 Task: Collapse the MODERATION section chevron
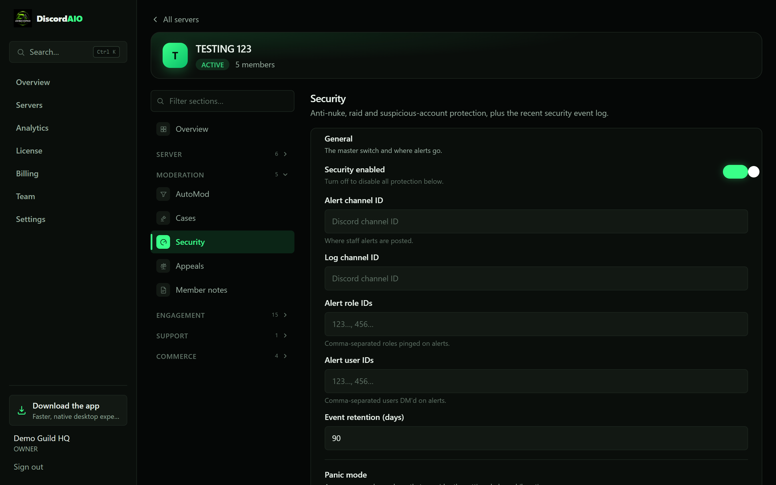[x=285, y=175]
